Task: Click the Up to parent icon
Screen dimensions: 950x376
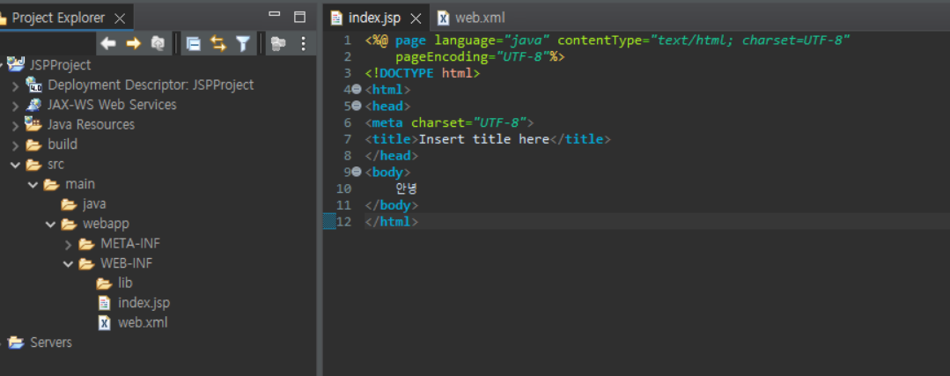Action: [x=158, y=44]
